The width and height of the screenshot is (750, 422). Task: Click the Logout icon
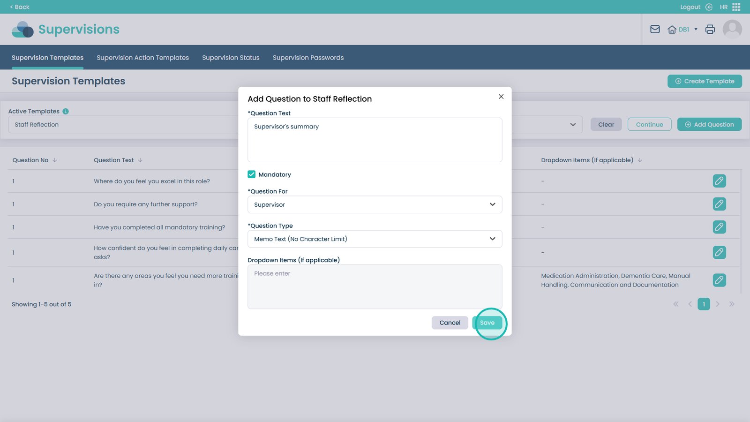coord(709,7)
